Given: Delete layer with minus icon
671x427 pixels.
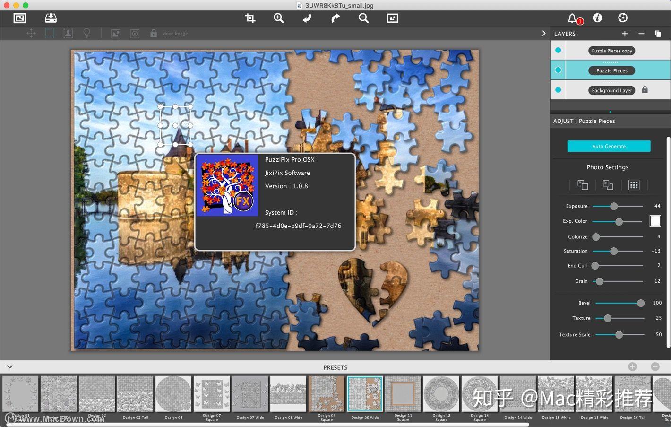Looking at the screenshot, I should [x=641, y=34].
